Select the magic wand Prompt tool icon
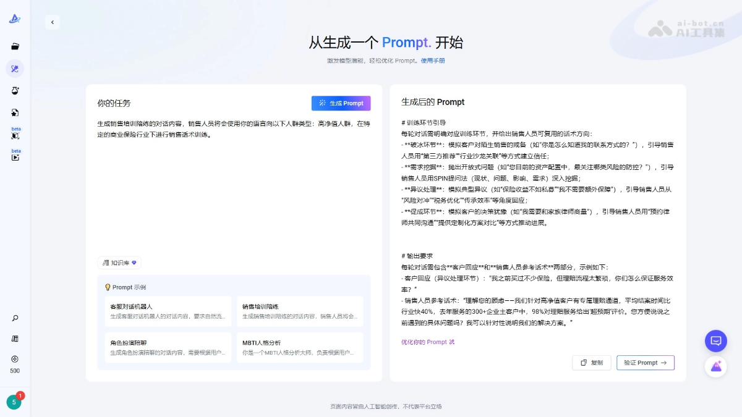This screenshot has height=417, width=742. click(15, 69)
